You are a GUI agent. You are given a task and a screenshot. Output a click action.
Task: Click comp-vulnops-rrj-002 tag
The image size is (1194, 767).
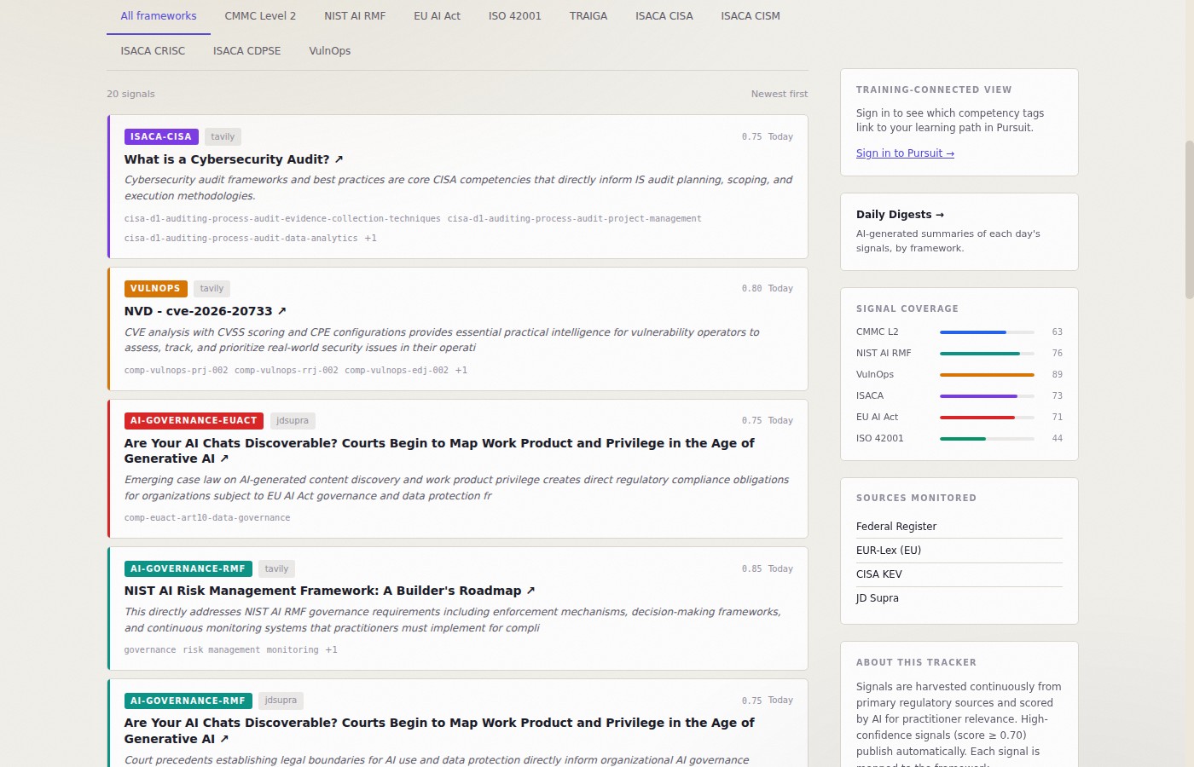tap(286, 371)
